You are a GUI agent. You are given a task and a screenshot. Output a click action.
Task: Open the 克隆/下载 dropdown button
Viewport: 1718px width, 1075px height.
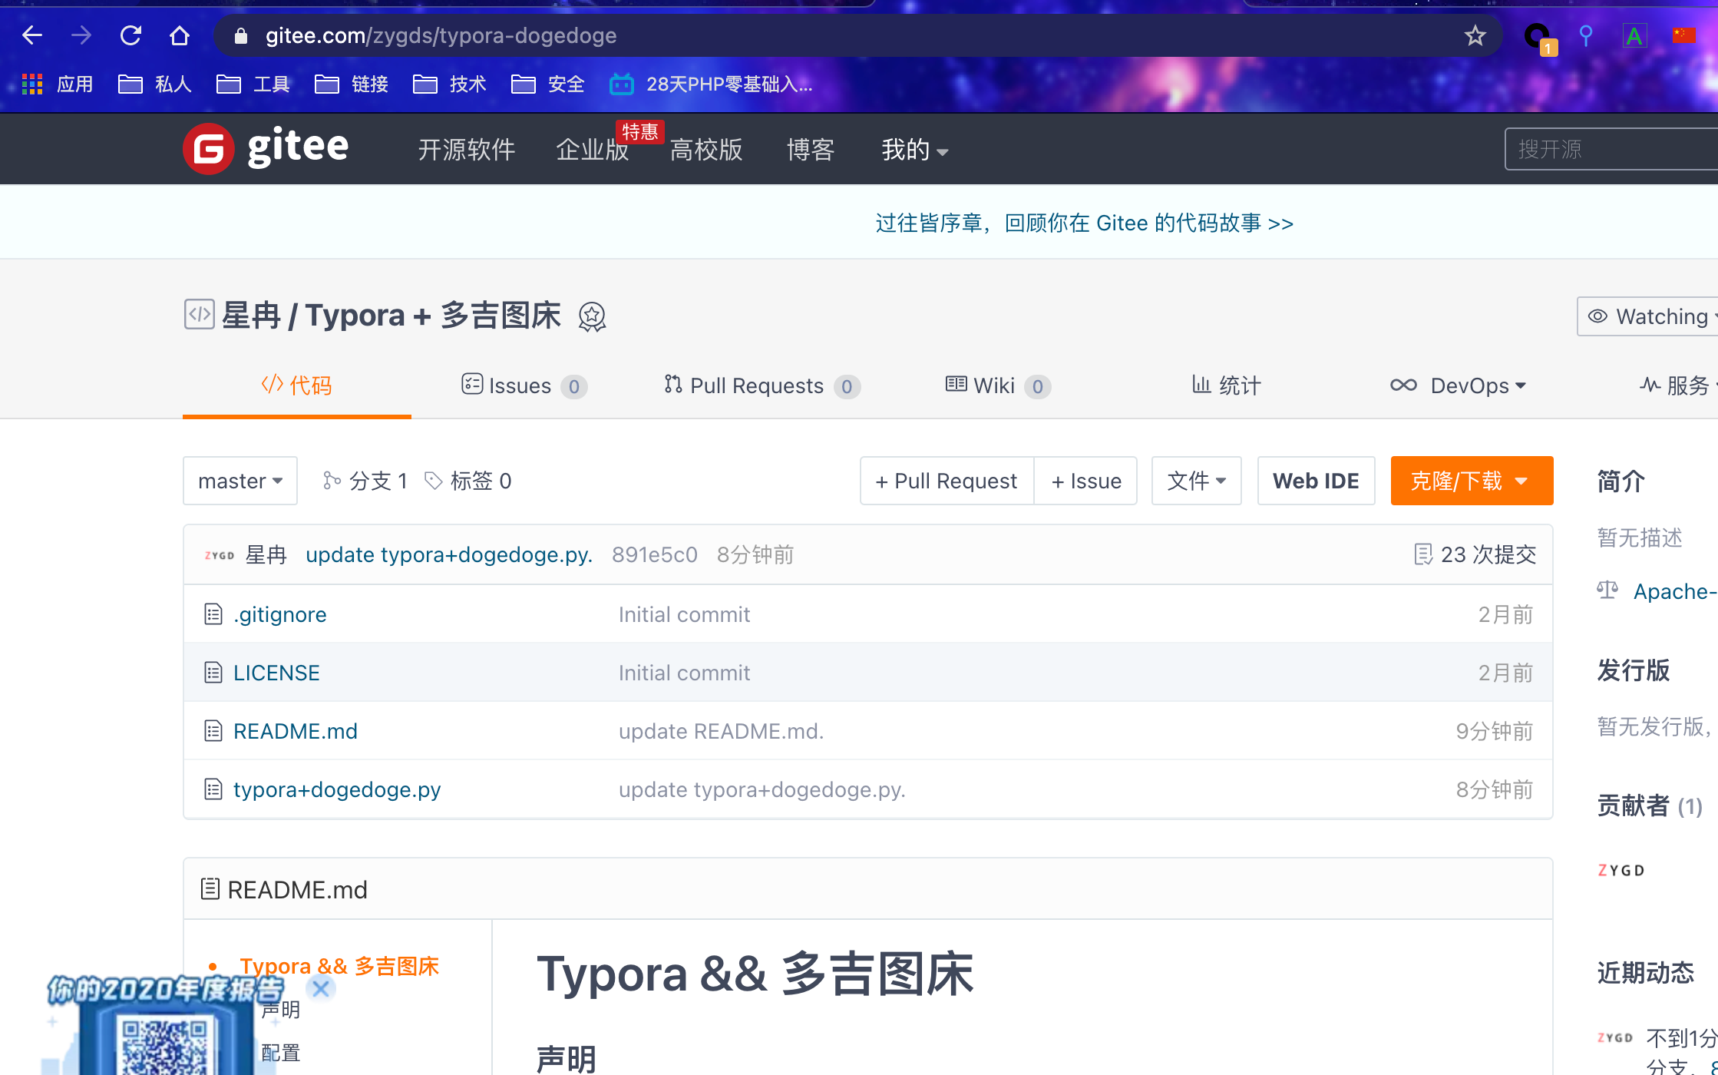tap(1472, 481)
